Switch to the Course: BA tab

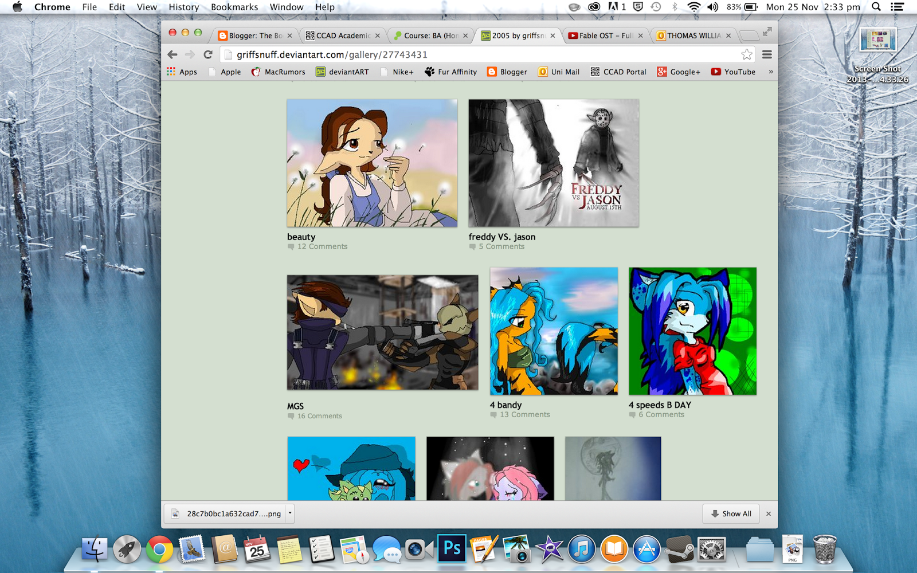click(x=430, y=36)
